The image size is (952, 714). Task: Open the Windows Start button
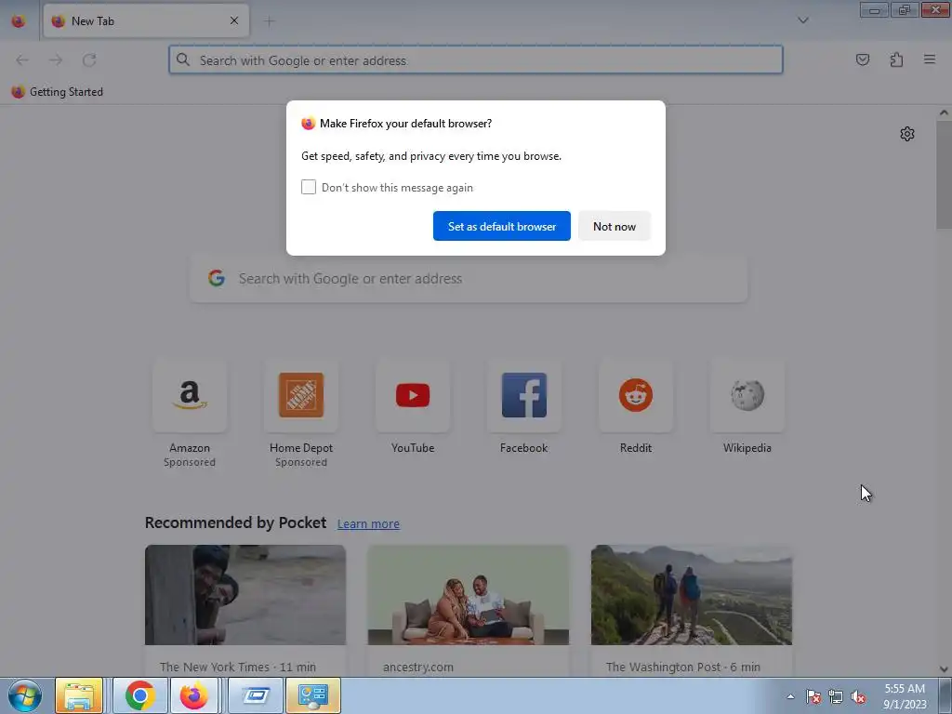[25, 695]
